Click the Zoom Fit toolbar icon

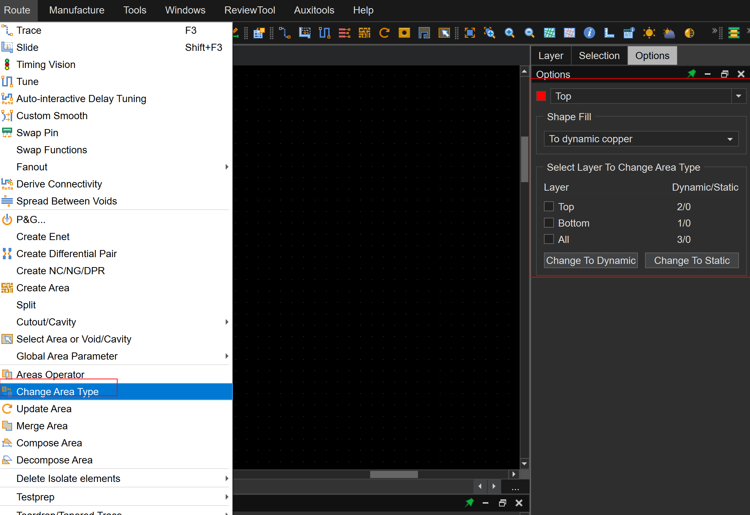click(x=470, y=33)
